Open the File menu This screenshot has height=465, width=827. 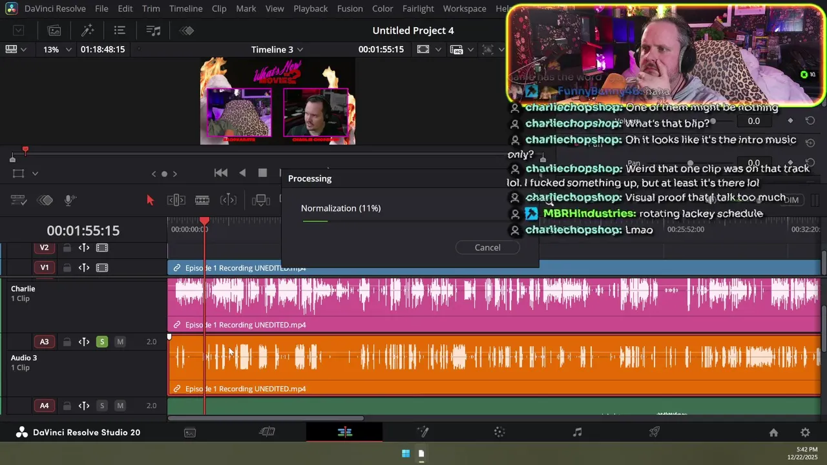click(x=101, y=8)
